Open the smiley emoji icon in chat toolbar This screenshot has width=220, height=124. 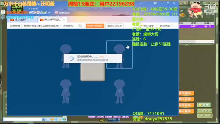(x=52, y=119)
